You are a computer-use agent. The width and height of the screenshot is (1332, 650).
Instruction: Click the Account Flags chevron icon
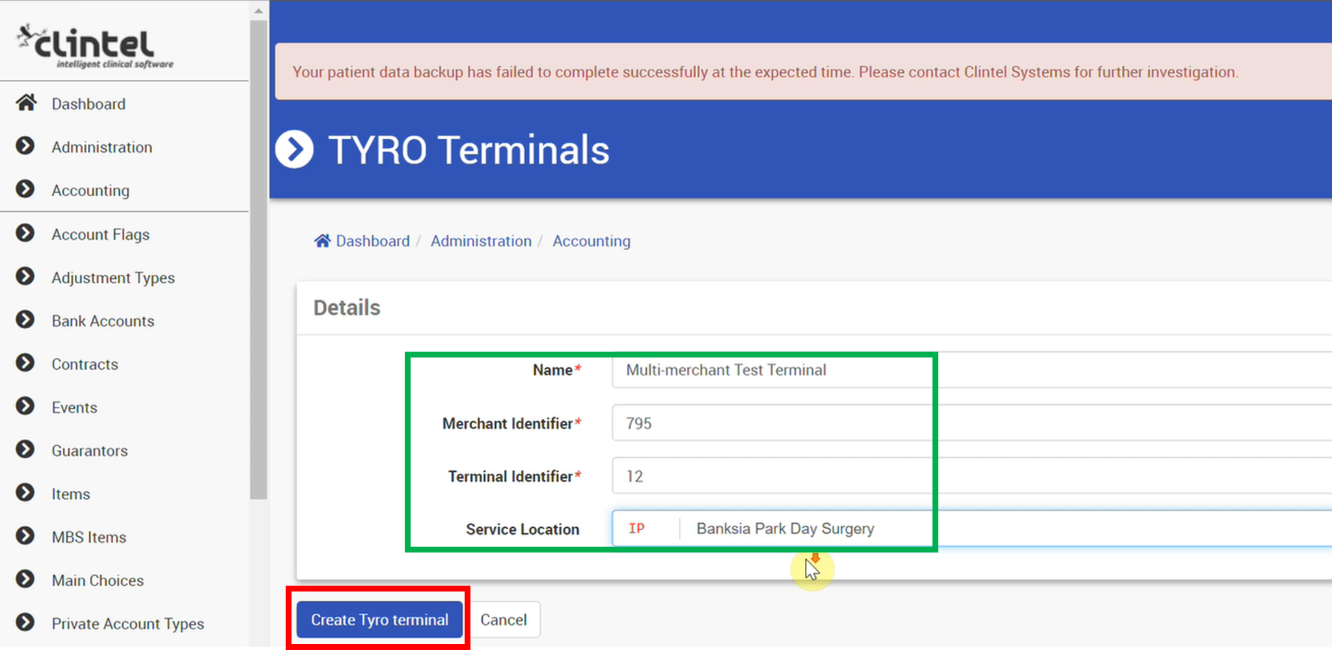tap(25, 233)
